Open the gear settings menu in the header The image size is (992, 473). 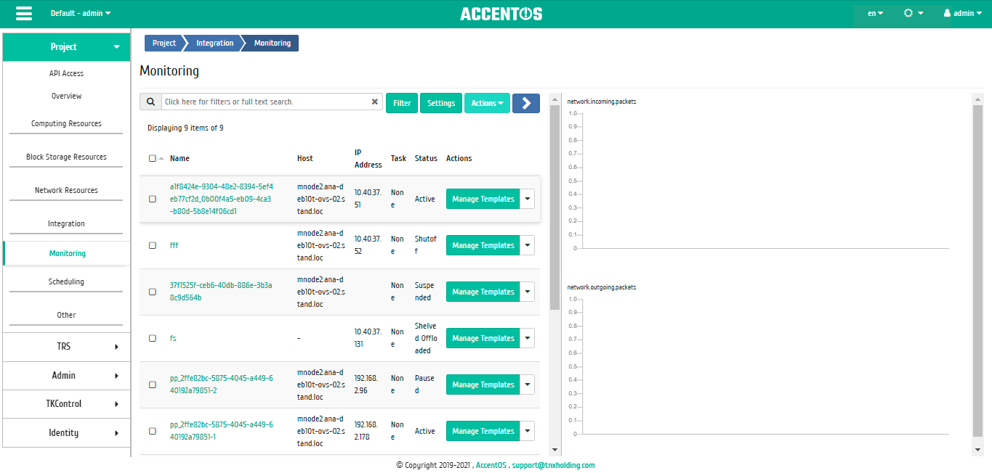914,13
